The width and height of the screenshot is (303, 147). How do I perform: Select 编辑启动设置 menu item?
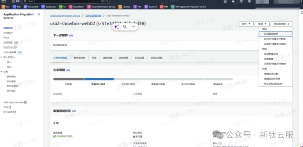click(x=276, y=74)
